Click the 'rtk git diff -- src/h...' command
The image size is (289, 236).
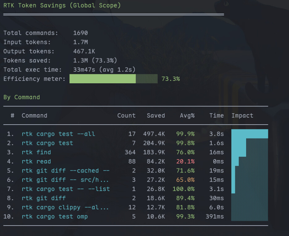[x=65, y=180]
